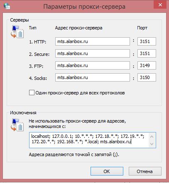Click the Исключения group label
This screenshot has height=183, width=169.
tap(23, 113)
